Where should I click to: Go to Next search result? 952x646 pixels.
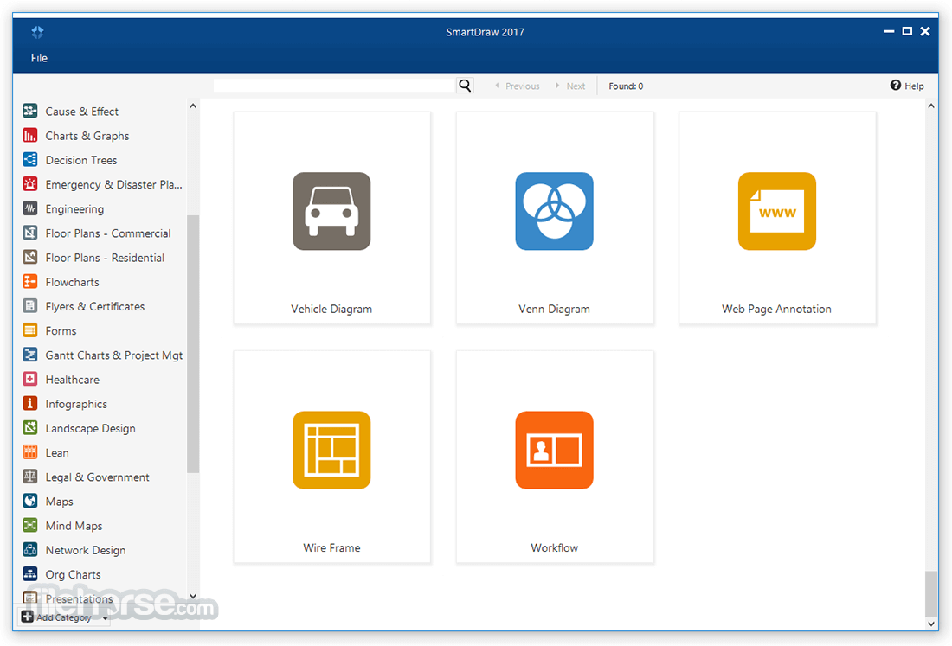tap(570, 86)
